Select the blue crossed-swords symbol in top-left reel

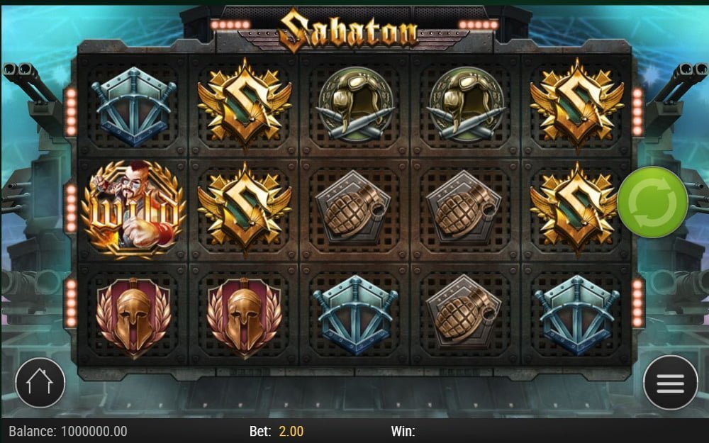(x=133, y=107)
